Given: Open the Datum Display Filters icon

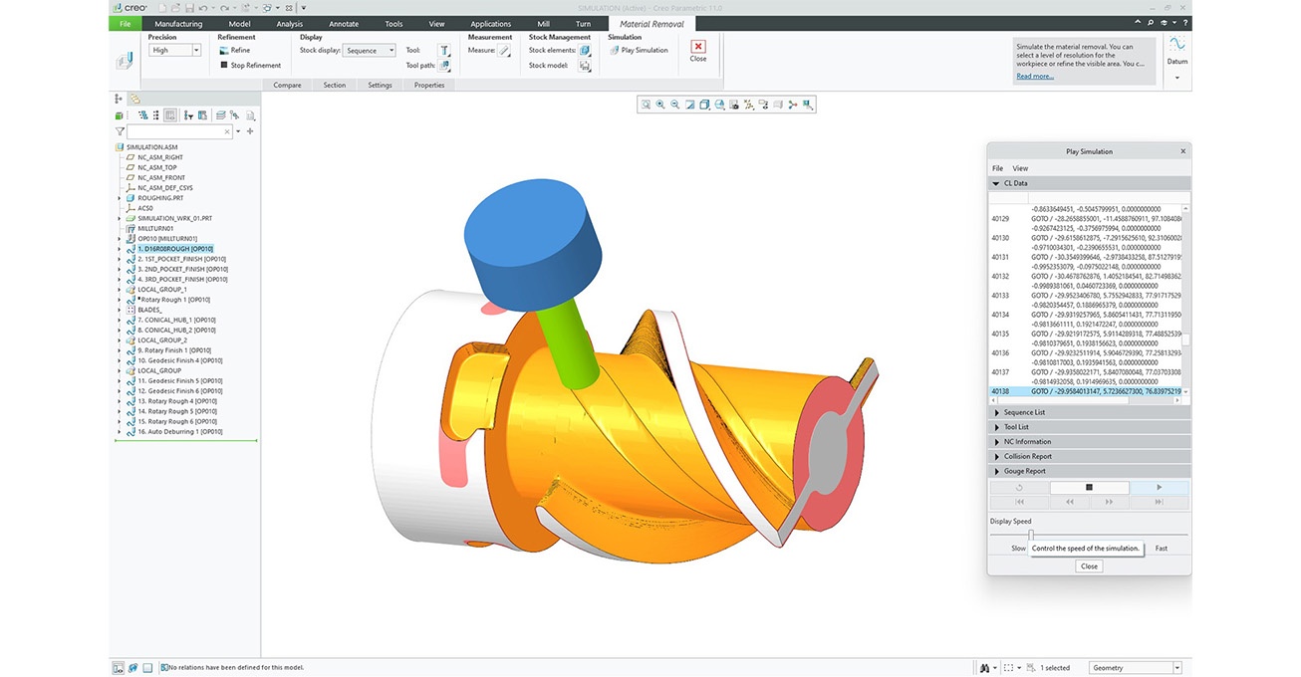Looking at the screenshot, I should pos(749,105).
